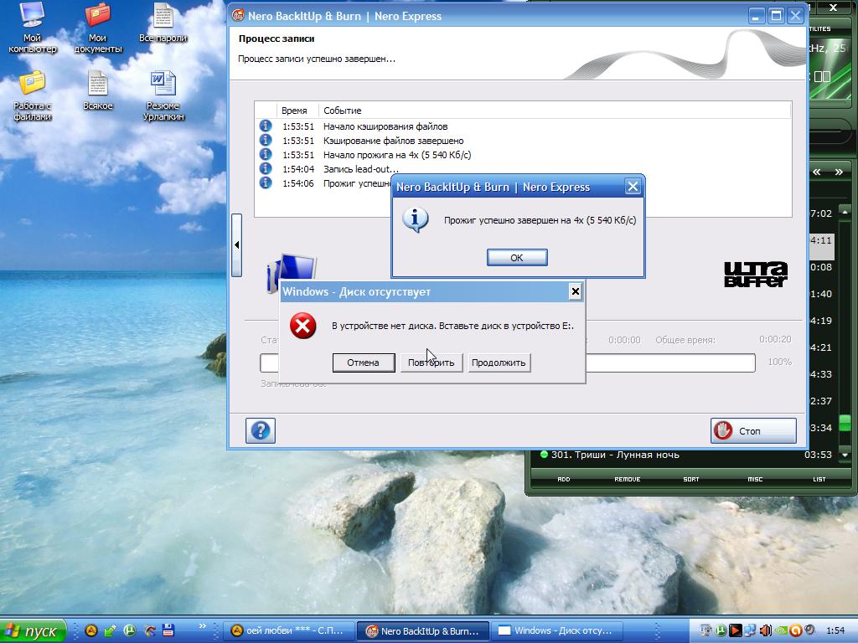Click the NVIDIA icon in system tray
Screen dimensions: 858x643
coord(780,630)
